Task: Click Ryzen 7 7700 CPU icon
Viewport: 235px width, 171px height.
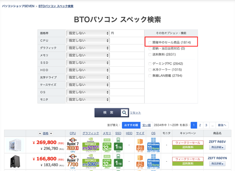Action: coord(73,162)
